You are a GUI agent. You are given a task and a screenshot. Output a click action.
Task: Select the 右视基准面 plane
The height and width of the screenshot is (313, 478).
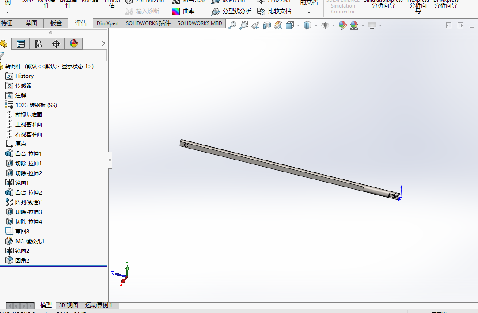point(24,134)
